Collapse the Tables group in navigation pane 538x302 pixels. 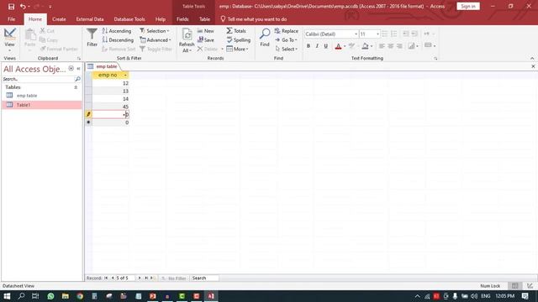click(x=76, y=87)
